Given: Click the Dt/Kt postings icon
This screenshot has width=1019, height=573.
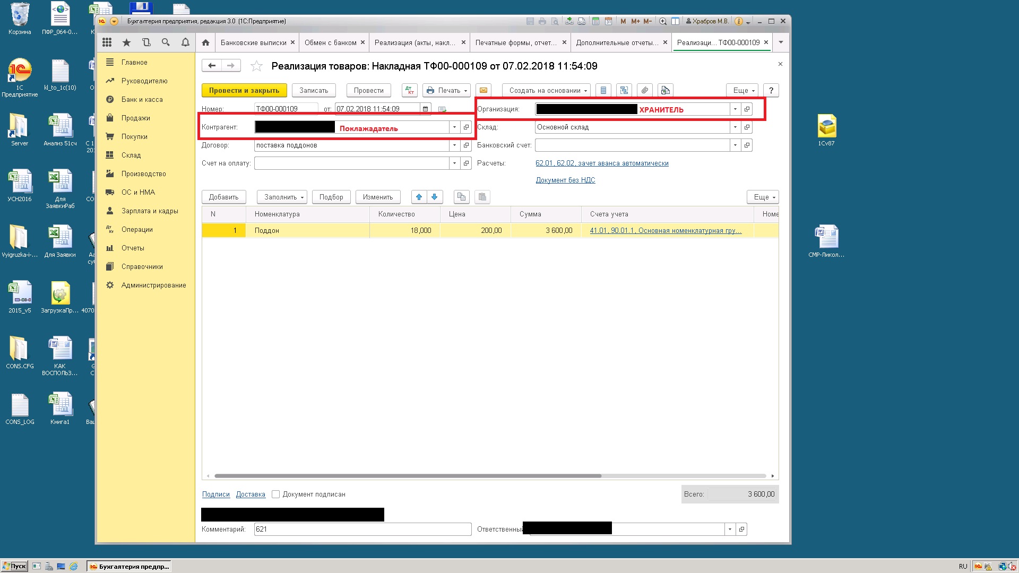Looking at the screenshot, I should point(409,91).
